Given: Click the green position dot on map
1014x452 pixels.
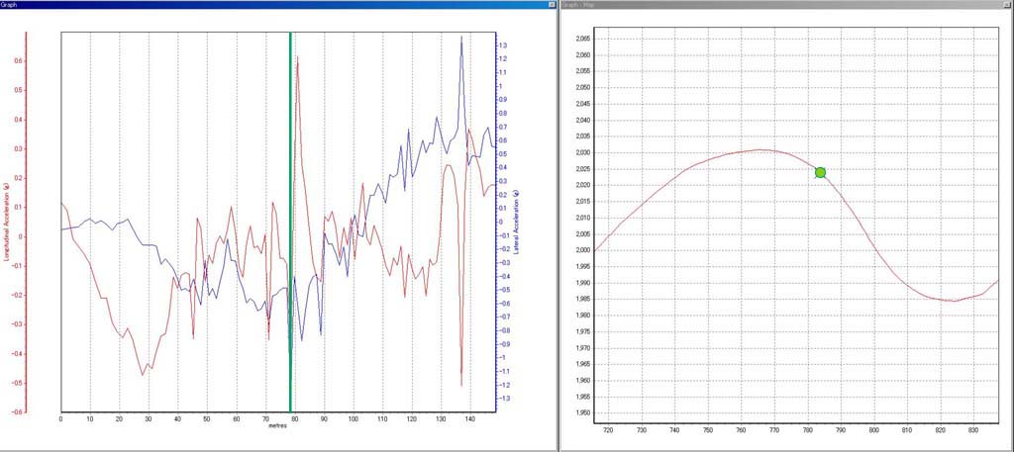Looking at the screenshot, I should point(820,172).
